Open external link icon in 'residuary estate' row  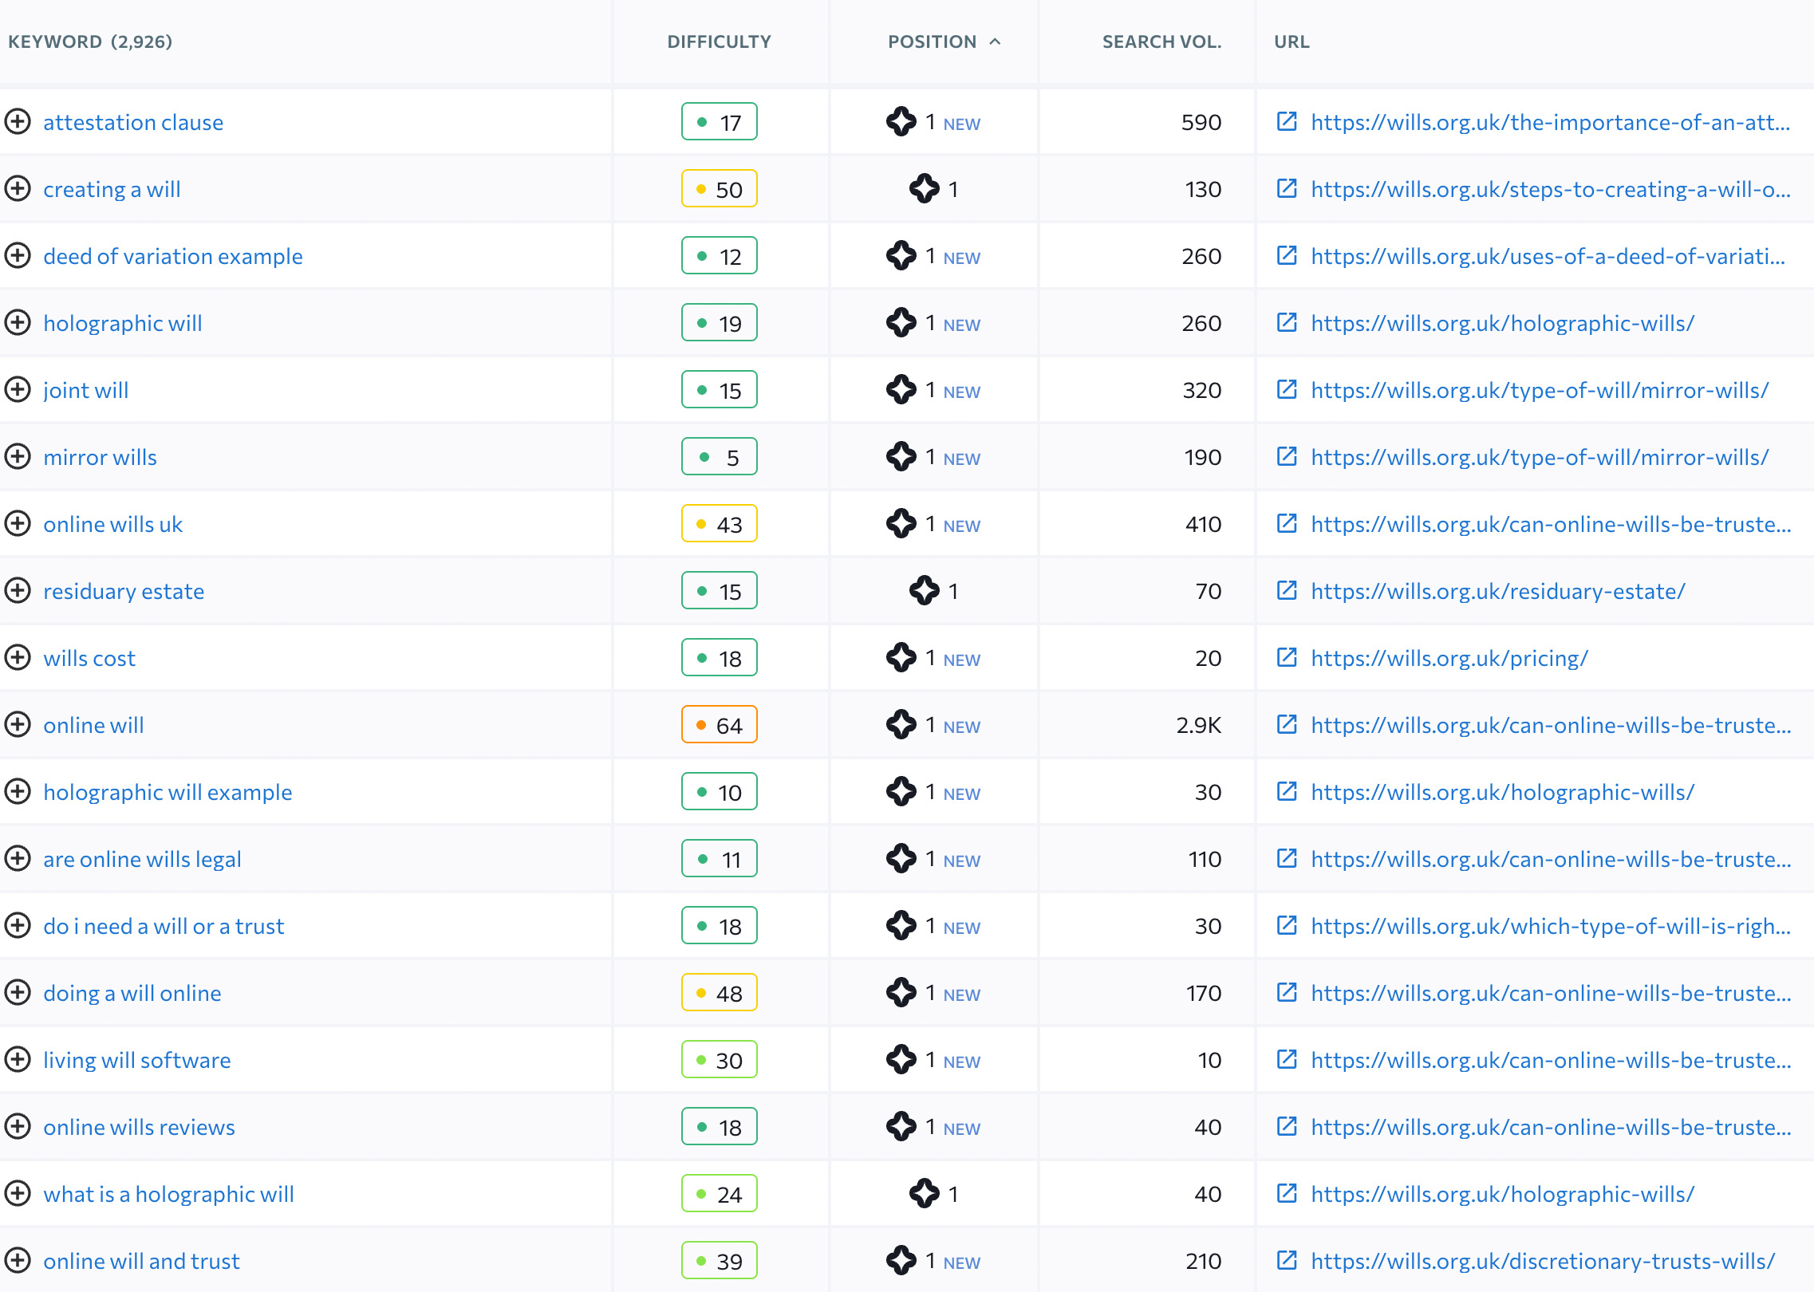(x=1286, y=590)
